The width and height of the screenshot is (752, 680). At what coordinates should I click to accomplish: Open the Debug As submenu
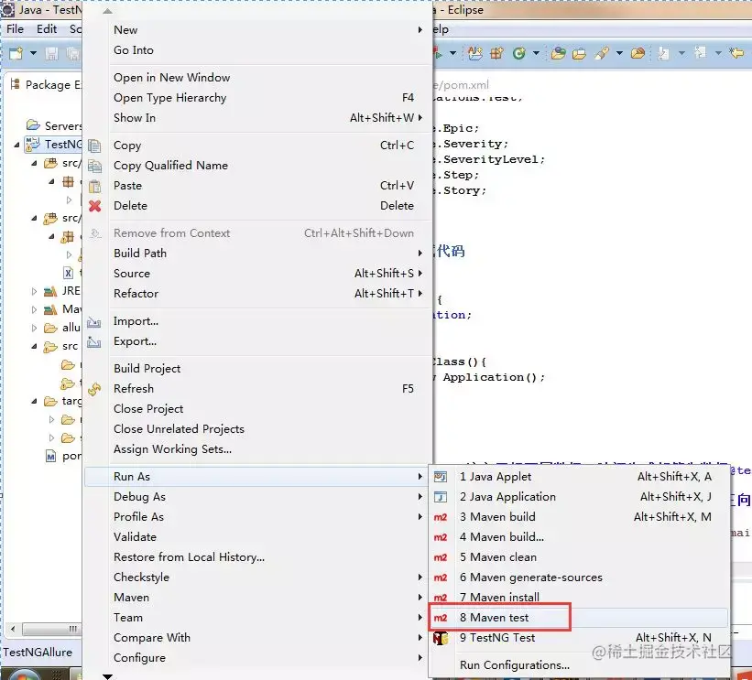point(258,496)
